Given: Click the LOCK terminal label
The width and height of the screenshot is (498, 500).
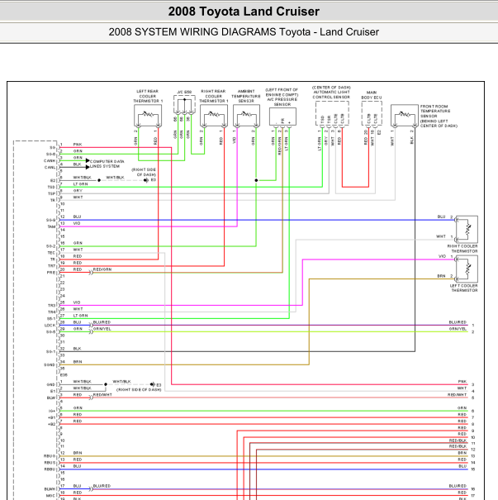Looking at the screenshot, I should tap(50, 326).
